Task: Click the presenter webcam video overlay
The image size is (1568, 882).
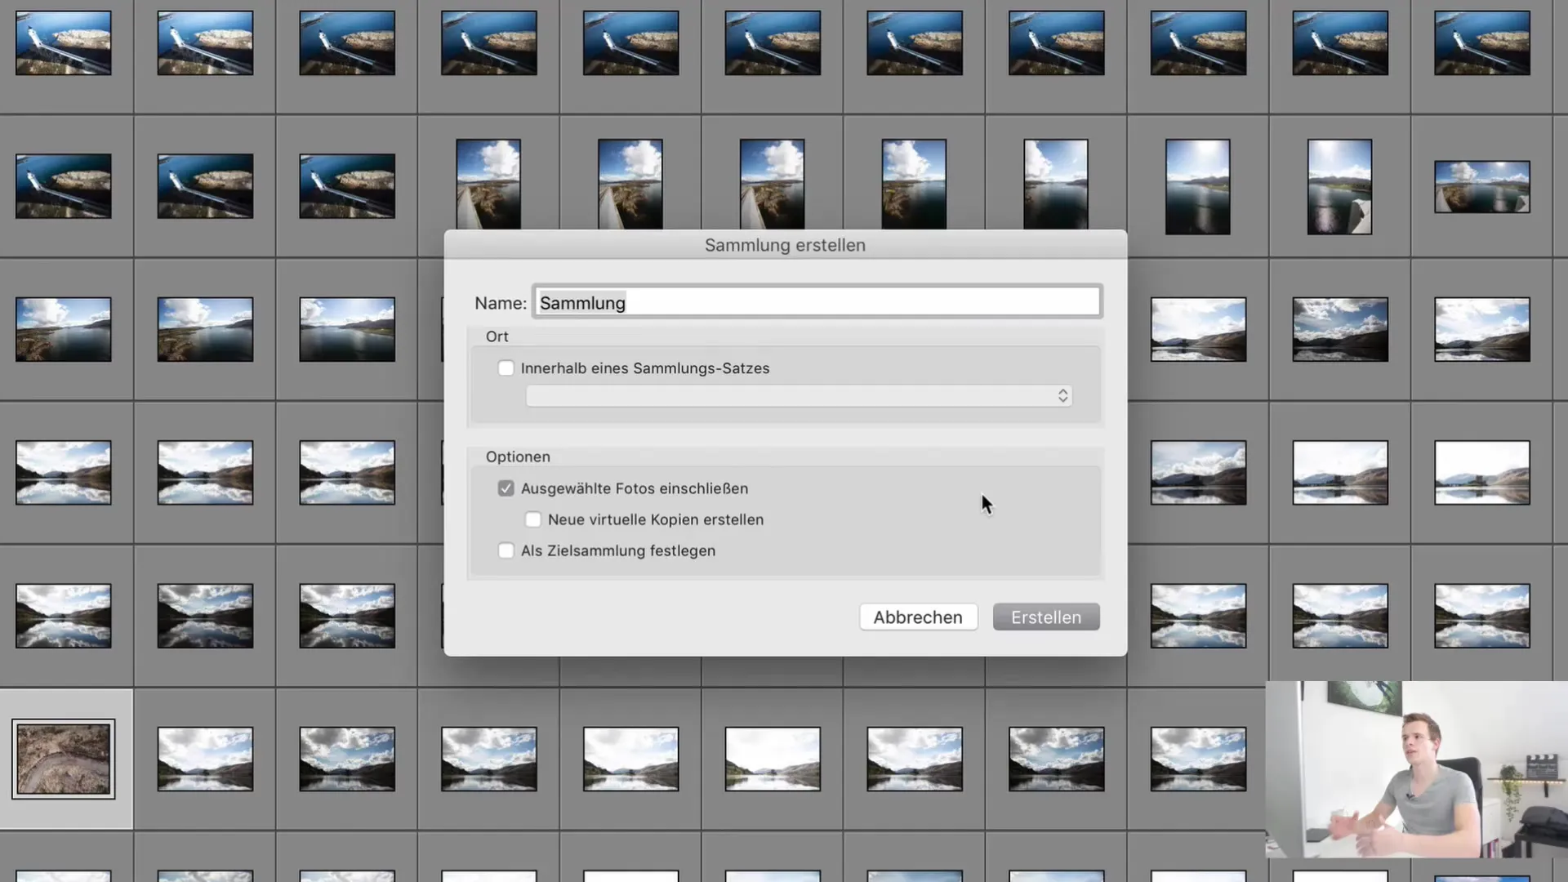Action: click(1416, 769)
